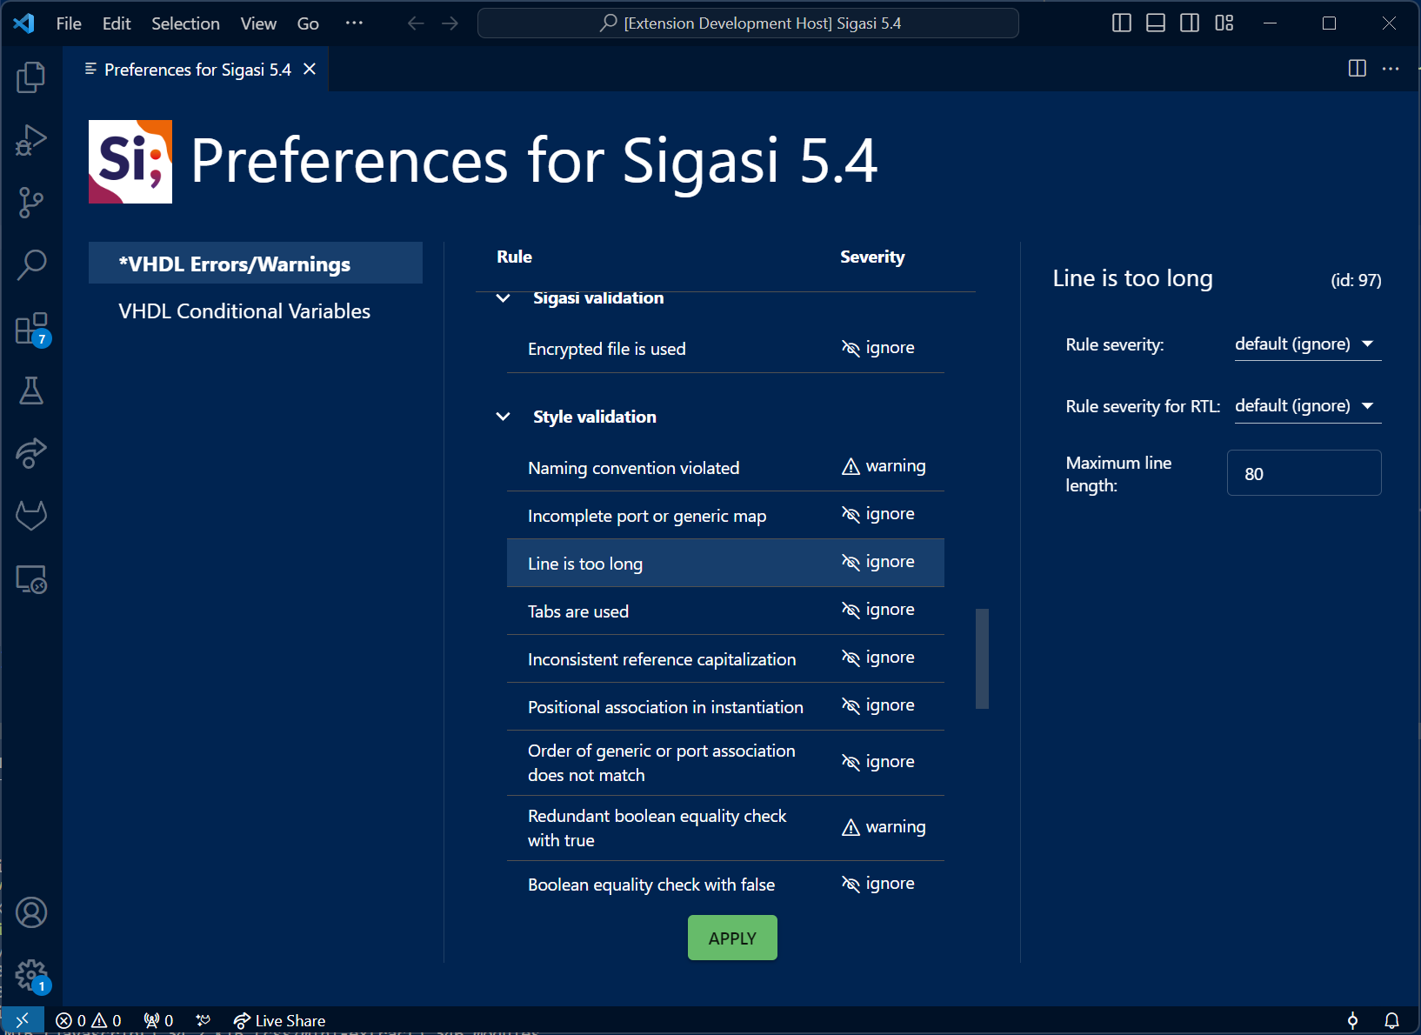Viewport: 1421px width, 1035px height.
Task: Click the Severity column header
Action: tap(872, 257)
